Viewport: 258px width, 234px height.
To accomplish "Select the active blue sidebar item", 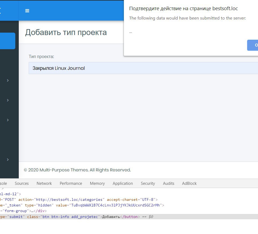I will [x=8, y=41].
